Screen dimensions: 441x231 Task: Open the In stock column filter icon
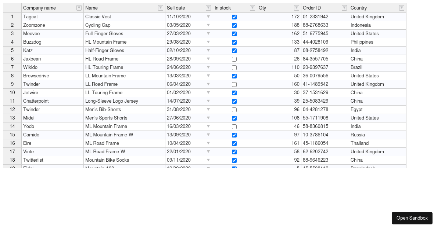point(252,8)
